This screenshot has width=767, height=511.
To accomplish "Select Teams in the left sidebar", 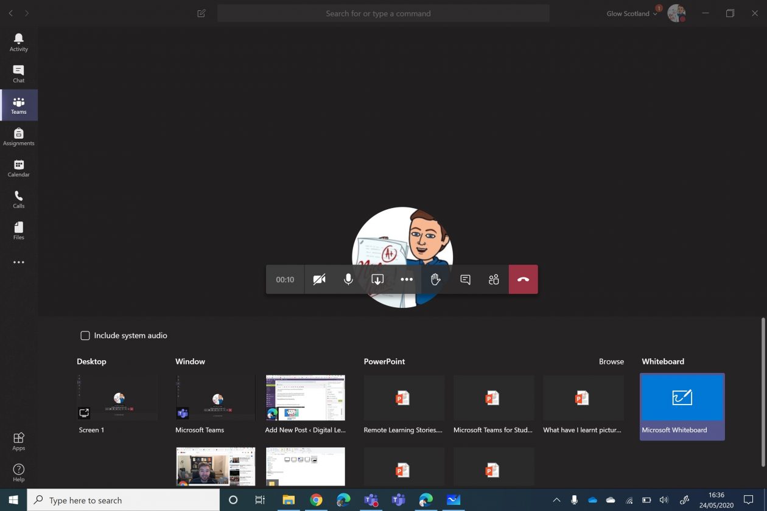I will pyautogui.click(x=19, y=105).
